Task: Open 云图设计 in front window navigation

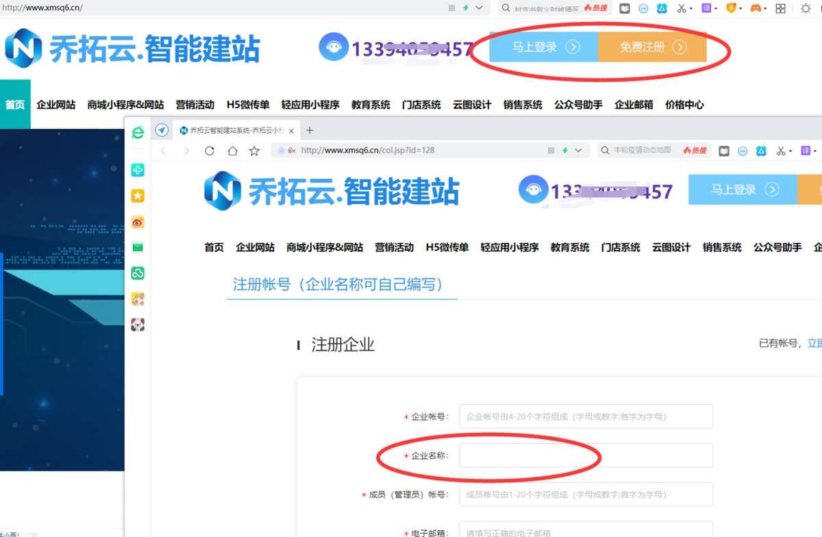Action: [671, 247]
